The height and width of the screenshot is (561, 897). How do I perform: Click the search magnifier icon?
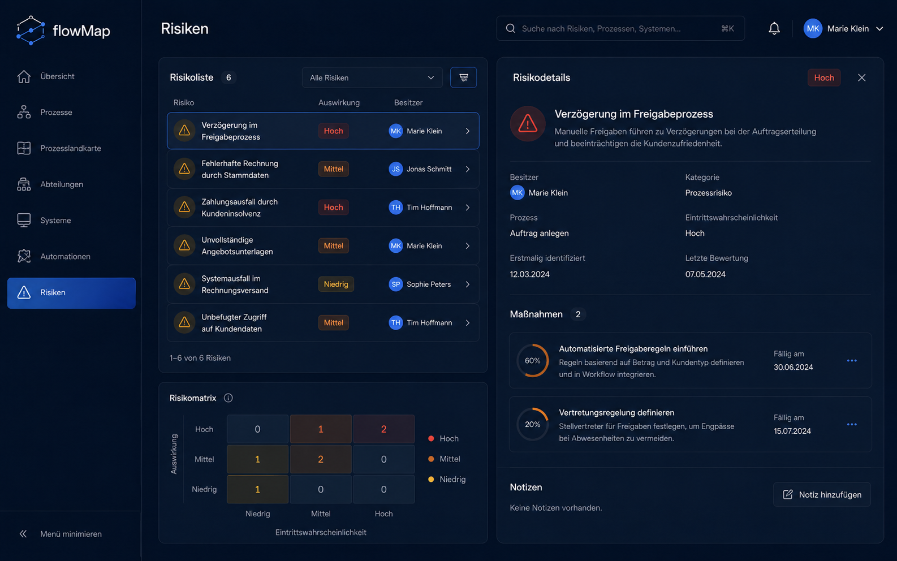(511, 28)
